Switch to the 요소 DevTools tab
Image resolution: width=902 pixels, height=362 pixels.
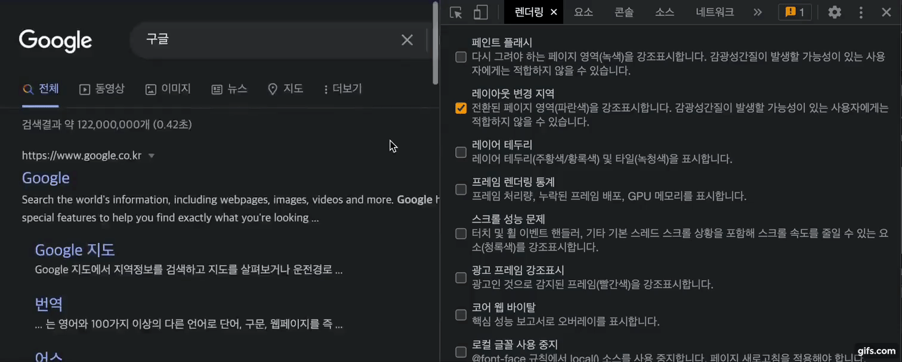[x=583, y=13]
